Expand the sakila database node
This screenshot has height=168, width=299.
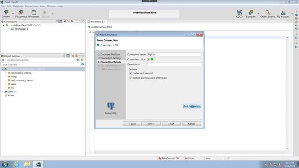click(6, 84)
